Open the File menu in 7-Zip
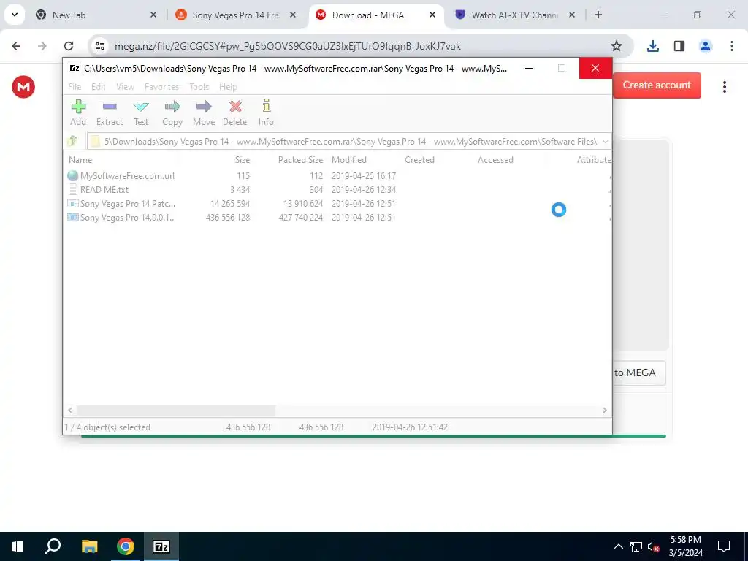This screenshot has height=561, width=748. coord(75,86)
